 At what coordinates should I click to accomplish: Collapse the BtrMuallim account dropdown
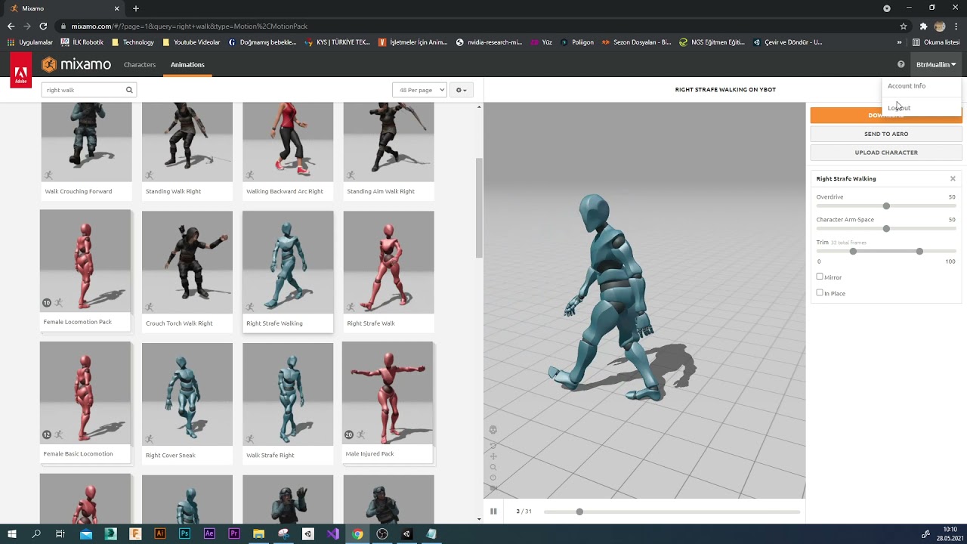(x=936, y=64)
